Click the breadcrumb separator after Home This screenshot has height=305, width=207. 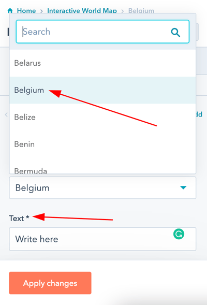tap(41, 11)
